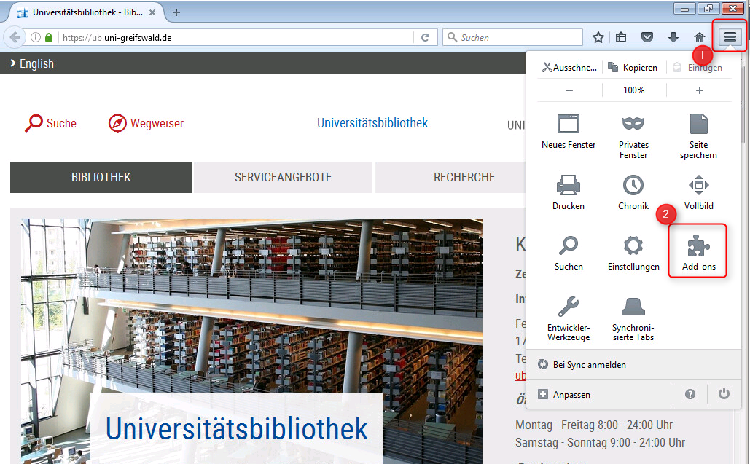Select the BIBLIOTHEK navigation tab
750x464 pixels.
click(101, 177)
